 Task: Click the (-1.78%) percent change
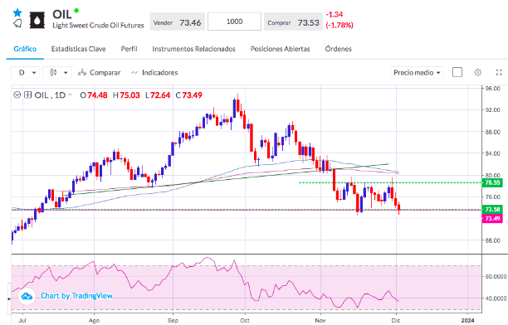pyautogui.click(x=339, y=25)
